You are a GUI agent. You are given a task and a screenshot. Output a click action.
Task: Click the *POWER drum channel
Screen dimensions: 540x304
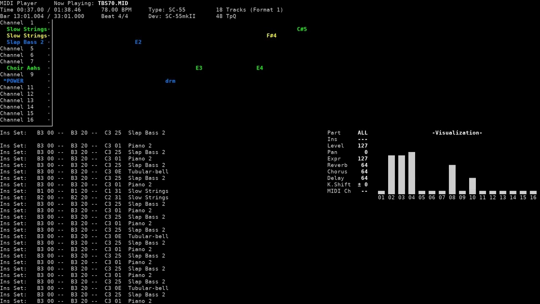(x=13, y=81)
